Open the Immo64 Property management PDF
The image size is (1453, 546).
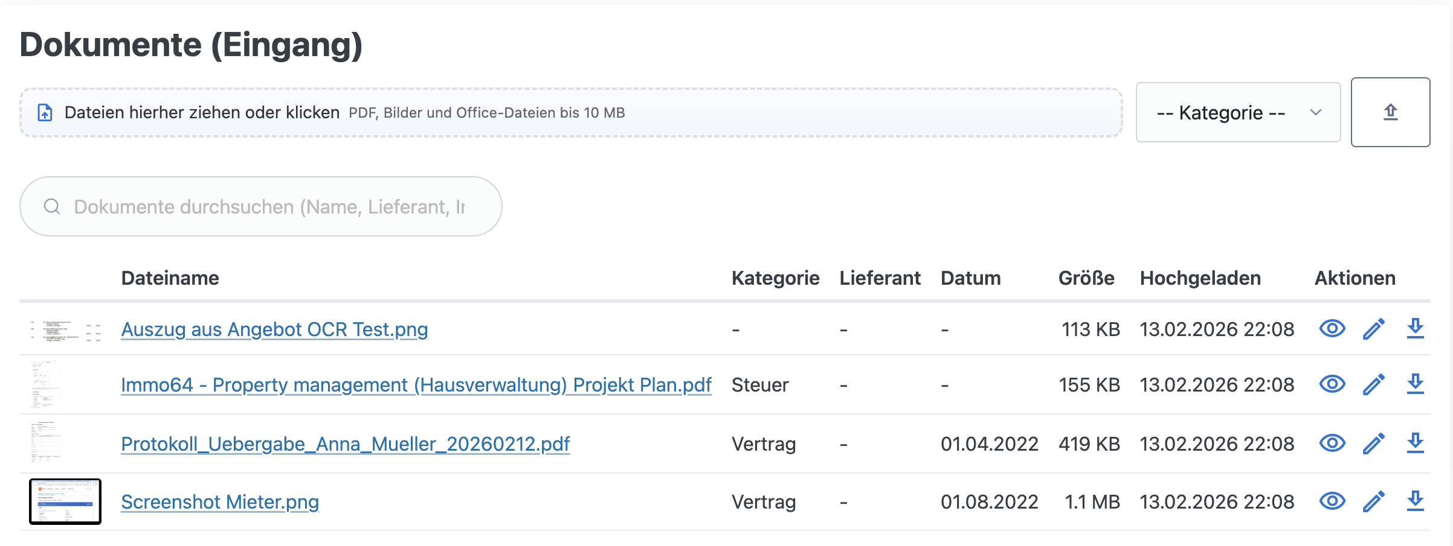tap(416, 384)
